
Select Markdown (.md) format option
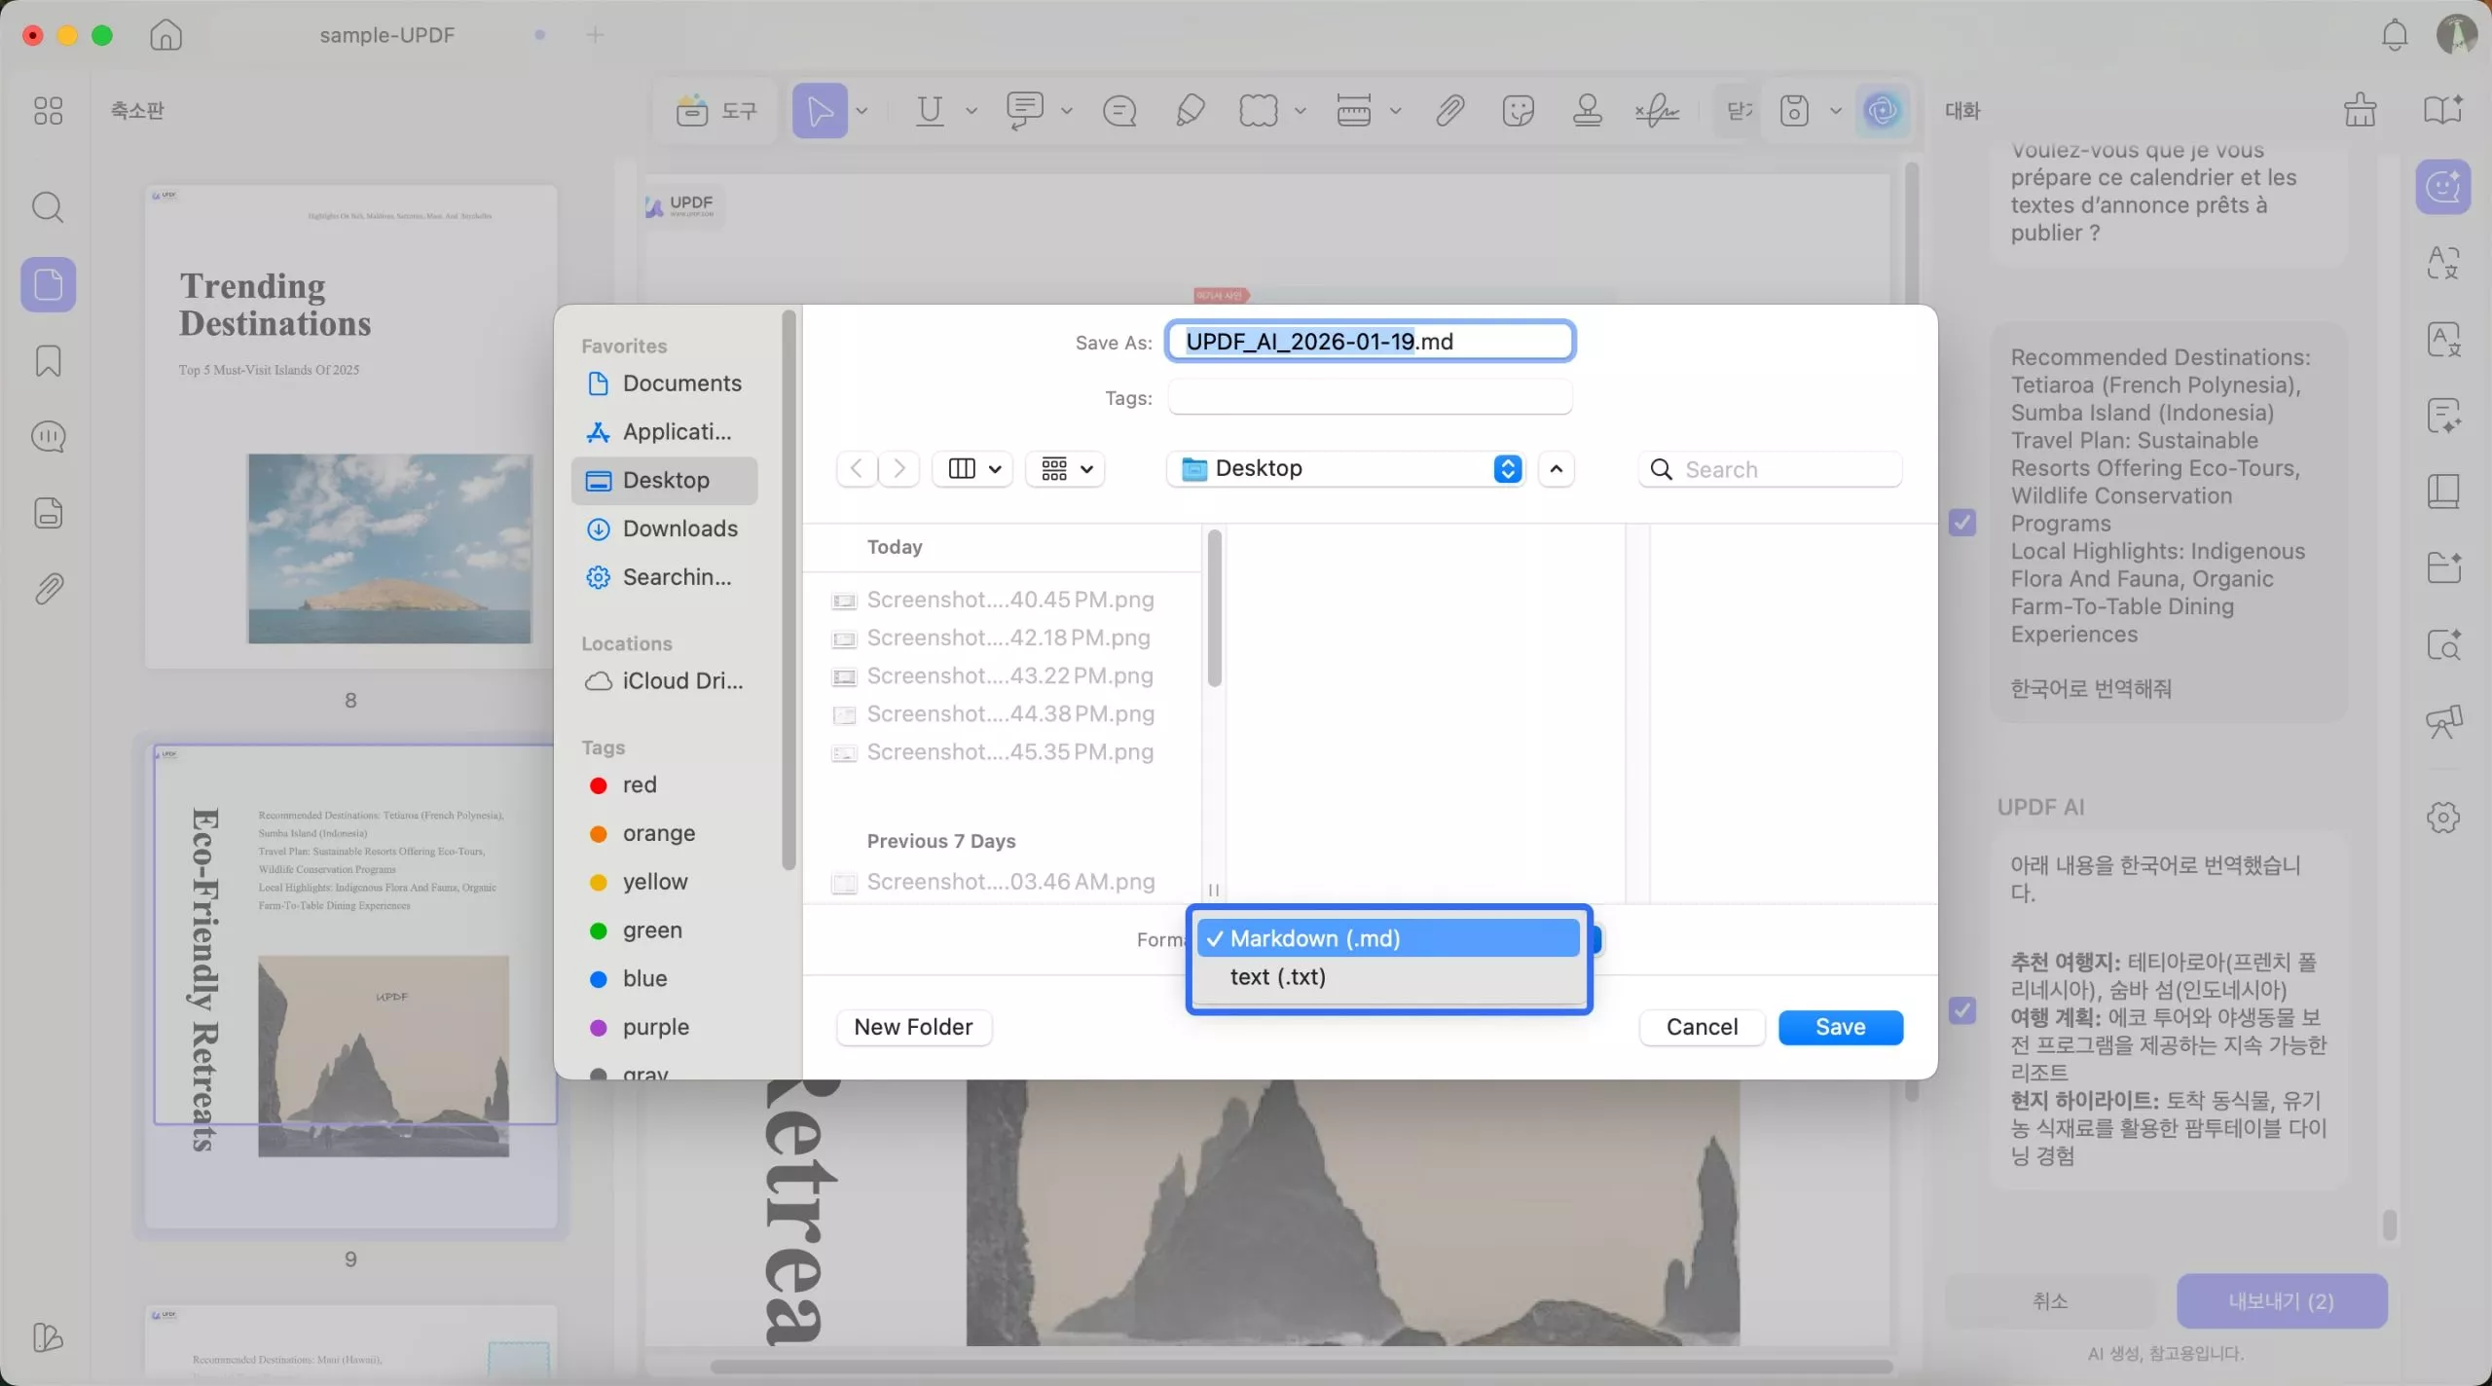tap(1314, 939)
